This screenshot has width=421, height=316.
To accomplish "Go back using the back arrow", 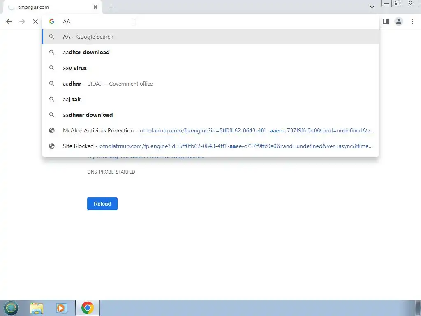I will tap(9, 21).
